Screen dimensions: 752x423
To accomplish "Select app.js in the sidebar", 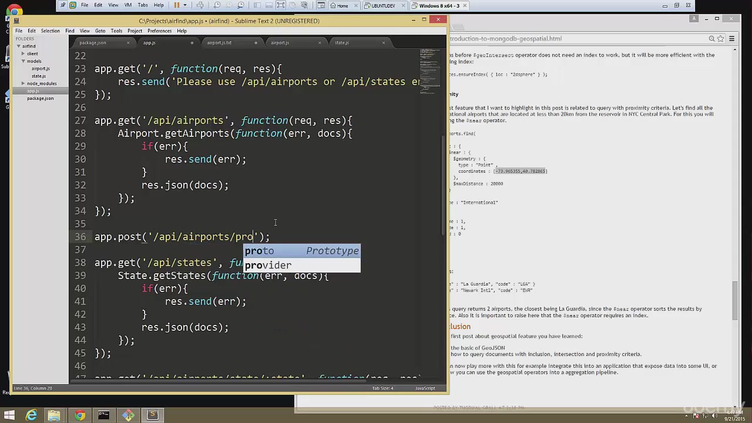I will tap(33, 91).
